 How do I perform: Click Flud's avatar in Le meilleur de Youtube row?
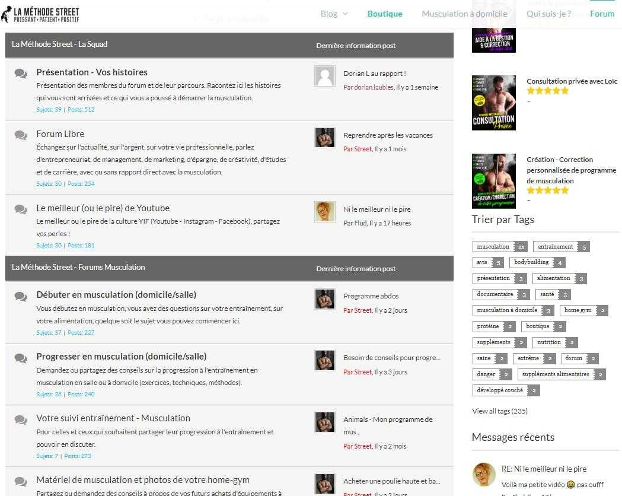point(325,212)
